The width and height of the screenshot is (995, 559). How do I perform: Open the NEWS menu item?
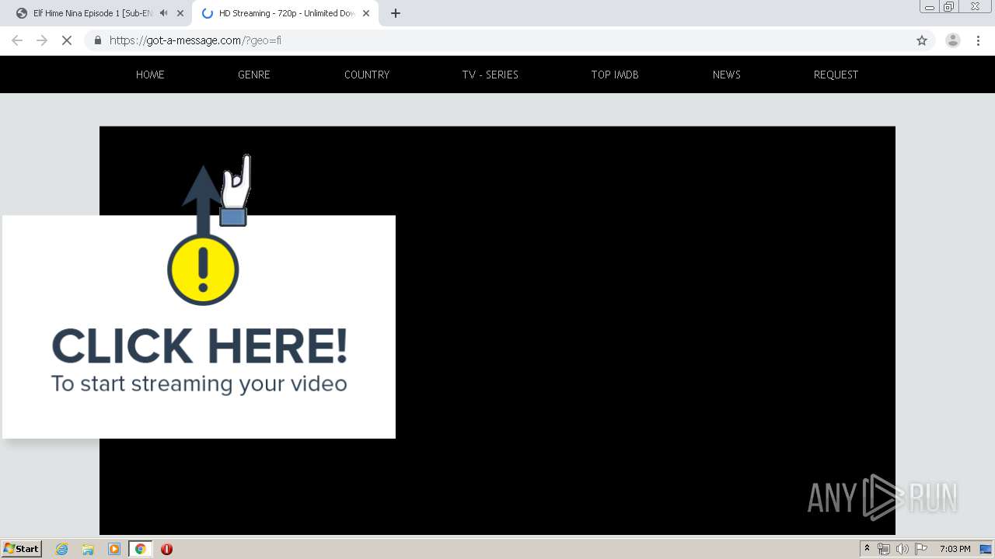(727, 75)
